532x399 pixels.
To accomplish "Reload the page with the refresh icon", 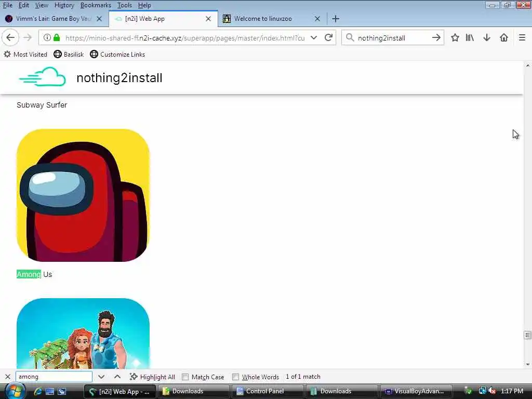I will point(328,37).
